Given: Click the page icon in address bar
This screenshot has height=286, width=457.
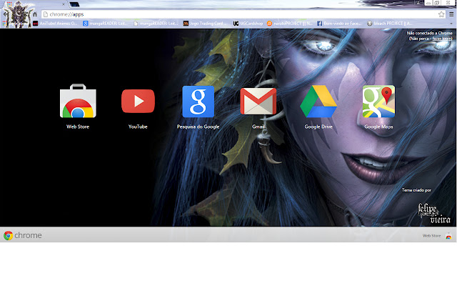Looking at the screenshot, I should pos(46,14).
